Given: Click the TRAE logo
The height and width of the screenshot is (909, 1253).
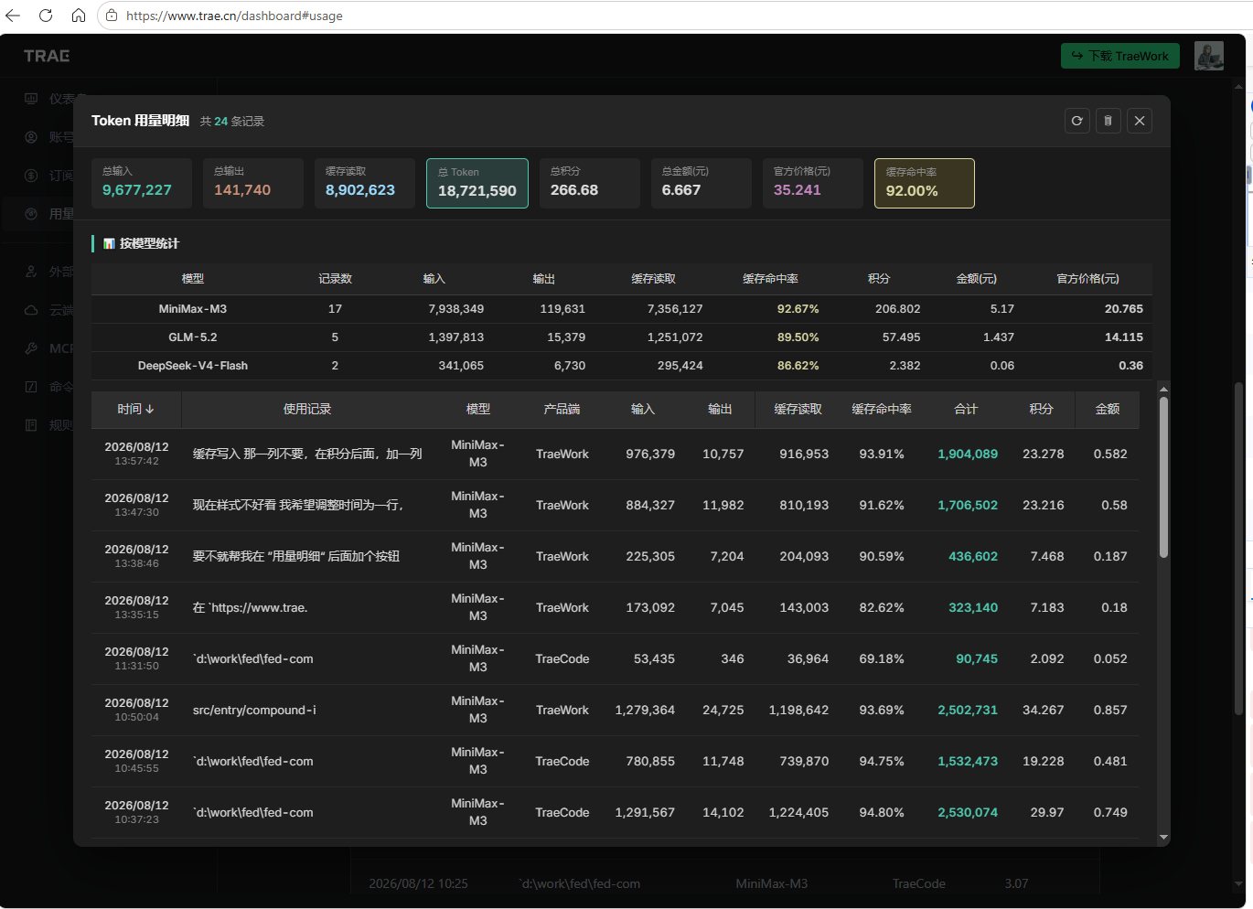Looking at the screenshot, I should 47,56.
